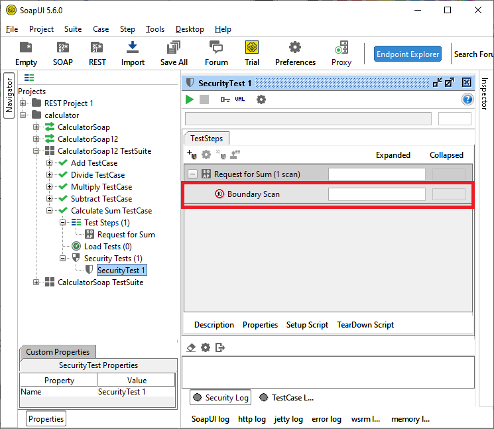
Task: Switch to TestCase Log tab
Action: pos(286,397)
